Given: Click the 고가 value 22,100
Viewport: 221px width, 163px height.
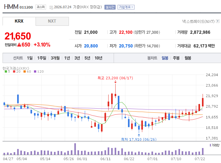Looking at the screenshot, I should [x=125, y=32].
